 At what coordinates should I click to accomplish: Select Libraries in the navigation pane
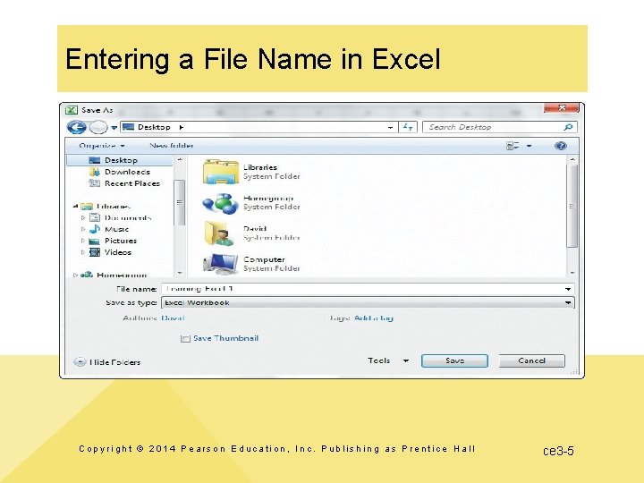106,207
